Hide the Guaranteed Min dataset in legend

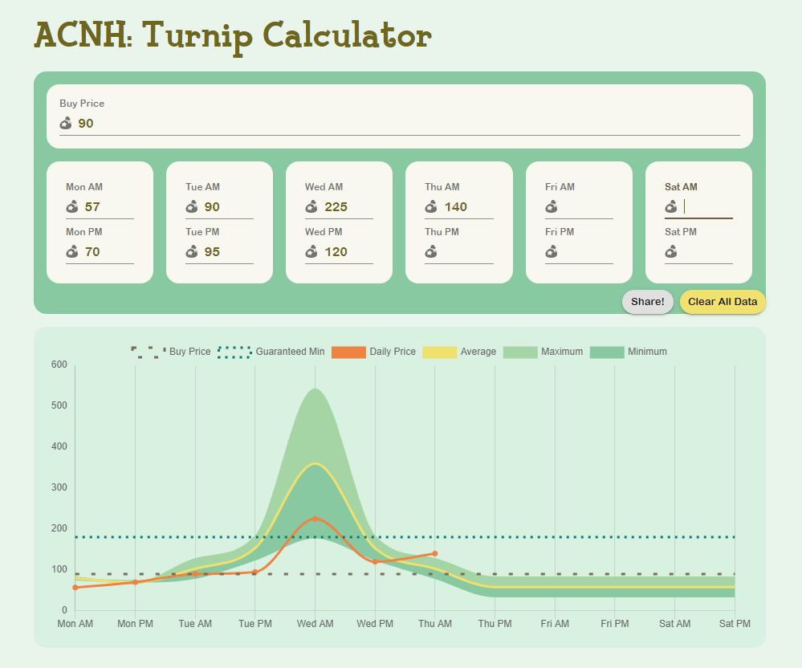(271, 352)
